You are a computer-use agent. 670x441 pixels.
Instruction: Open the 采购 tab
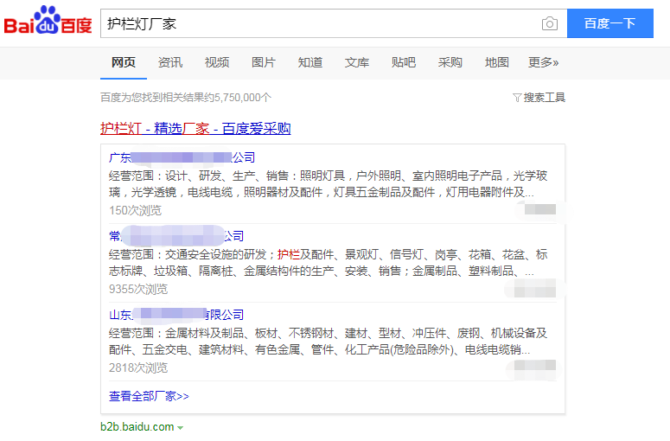(x=450, y=62)
